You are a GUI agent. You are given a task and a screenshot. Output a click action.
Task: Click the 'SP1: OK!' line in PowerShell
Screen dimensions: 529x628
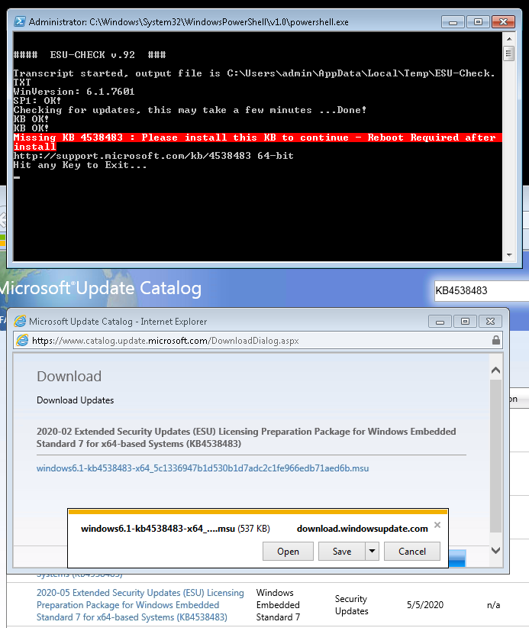(37, 101)
